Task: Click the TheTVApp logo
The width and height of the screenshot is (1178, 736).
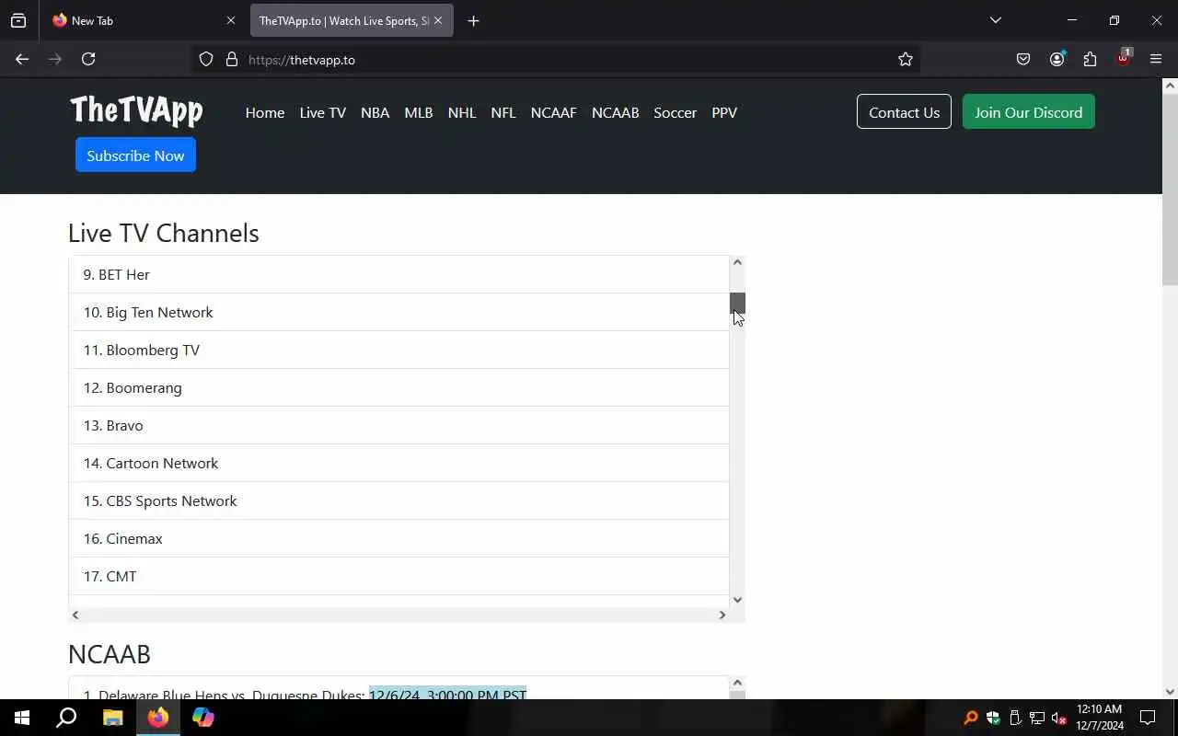Action: (136, 110)
